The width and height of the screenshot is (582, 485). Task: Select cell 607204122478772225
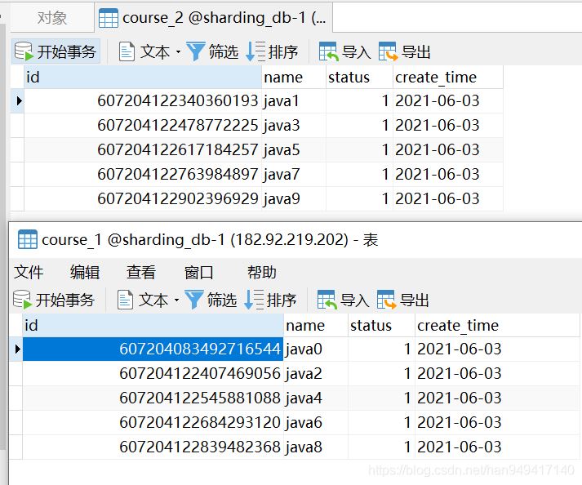click(x=143, y=125)
